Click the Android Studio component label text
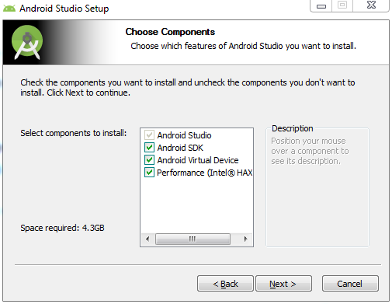Screen dimensions: 392x304 point(184,135)
